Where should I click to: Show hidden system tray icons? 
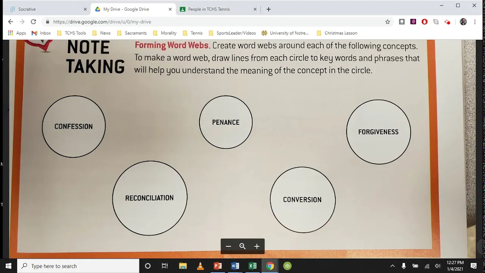coord(393,266)
